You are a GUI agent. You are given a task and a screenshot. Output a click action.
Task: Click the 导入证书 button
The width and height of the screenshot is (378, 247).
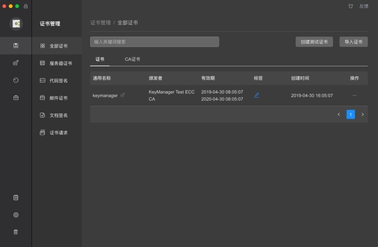click(x=353, y=42)
